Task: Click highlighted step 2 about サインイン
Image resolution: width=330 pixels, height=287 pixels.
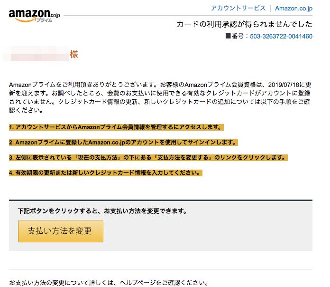Action: point(123,143)
